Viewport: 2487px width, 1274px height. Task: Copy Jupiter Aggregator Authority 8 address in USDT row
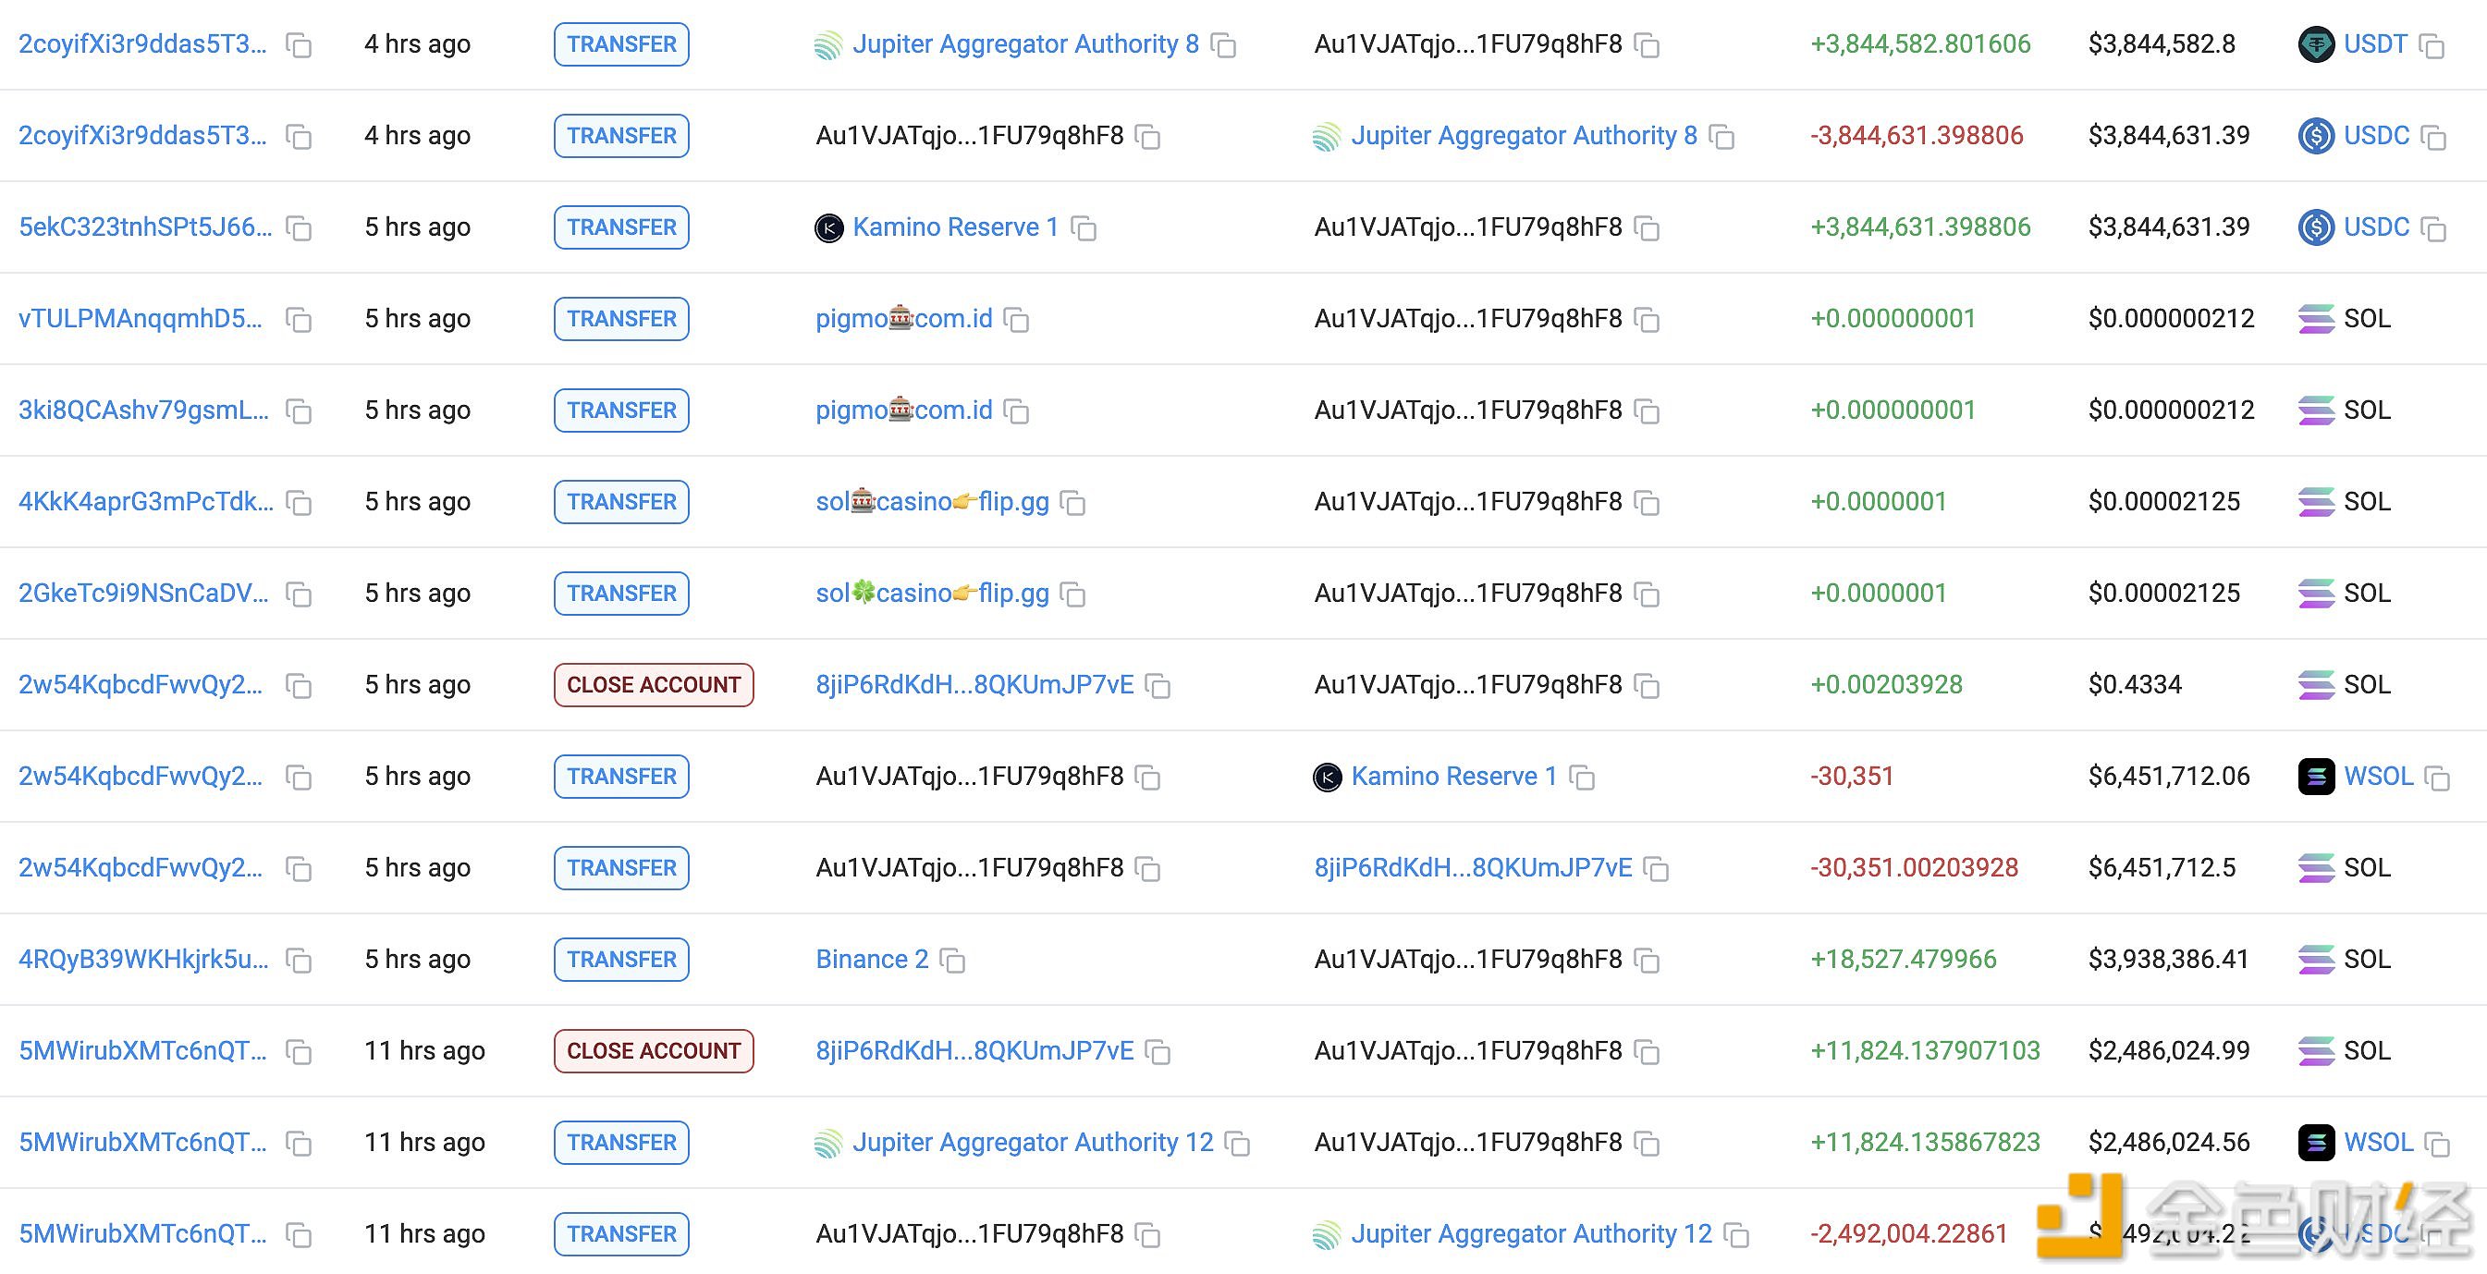coord(1224,45)
